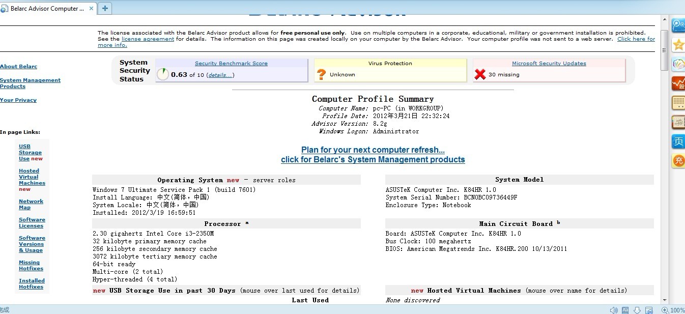The image size is (685, 314).
Task: Click the scrollbar down arrow
Action: (x=664, y=301)
